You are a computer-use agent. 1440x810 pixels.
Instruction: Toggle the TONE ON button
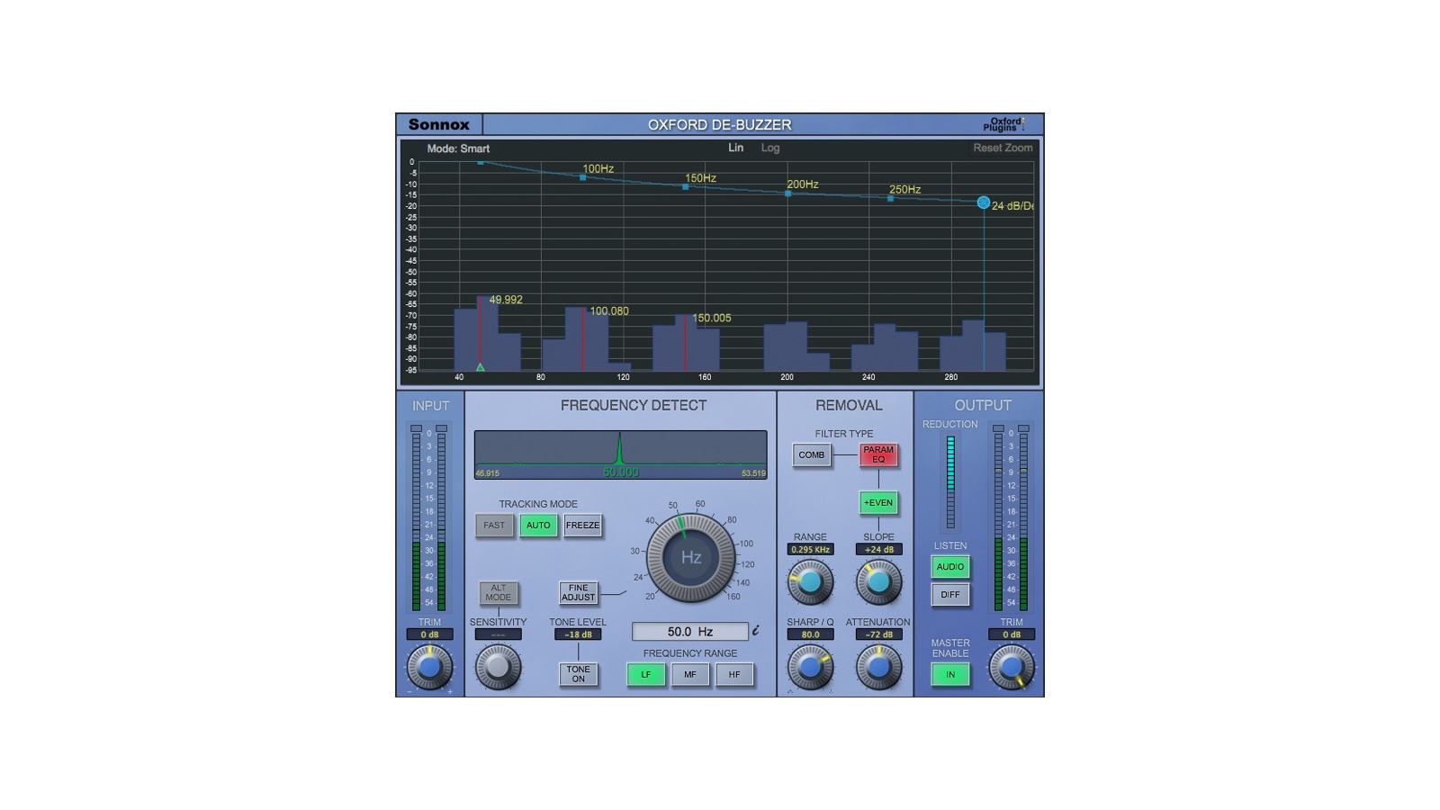(x=579, y=674)
